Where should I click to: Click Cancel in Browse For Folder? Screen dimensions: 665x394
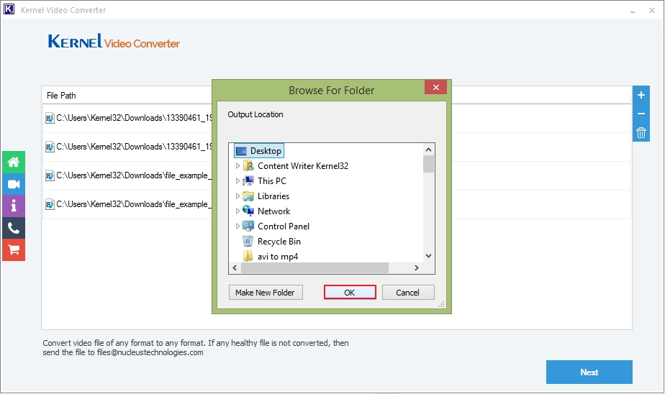coord(407,293)
